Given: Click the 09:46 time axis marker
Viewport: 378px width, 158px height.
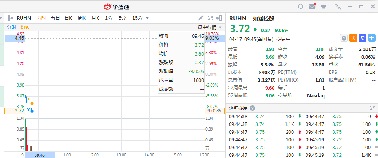Looking at the screenshot, I should point(40,155).
